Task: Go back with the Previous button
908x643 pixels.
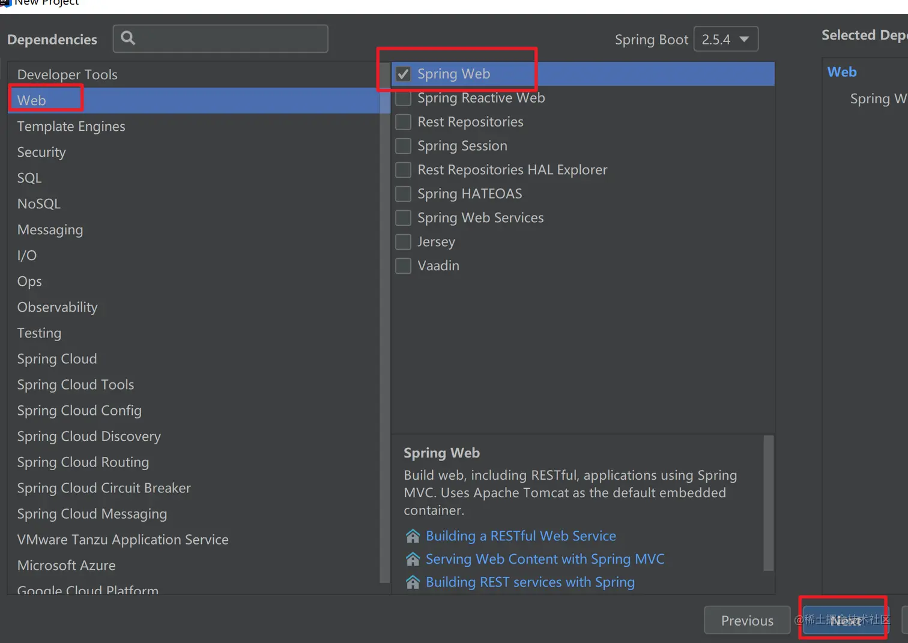Action: tap(747, 620)
